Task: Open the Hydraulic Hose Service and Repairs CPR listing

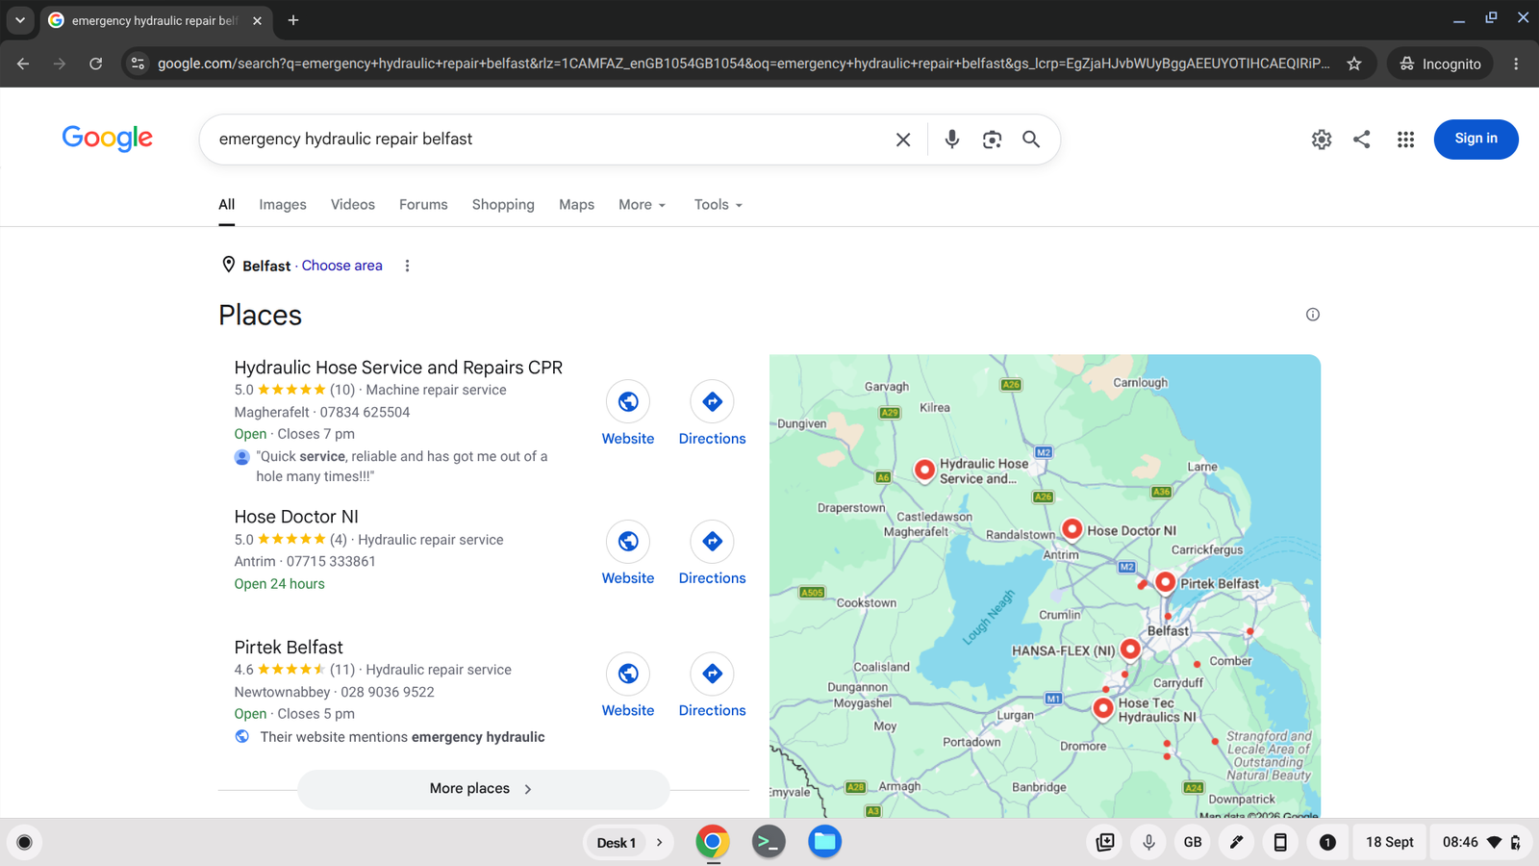Action: pos(398,368)
